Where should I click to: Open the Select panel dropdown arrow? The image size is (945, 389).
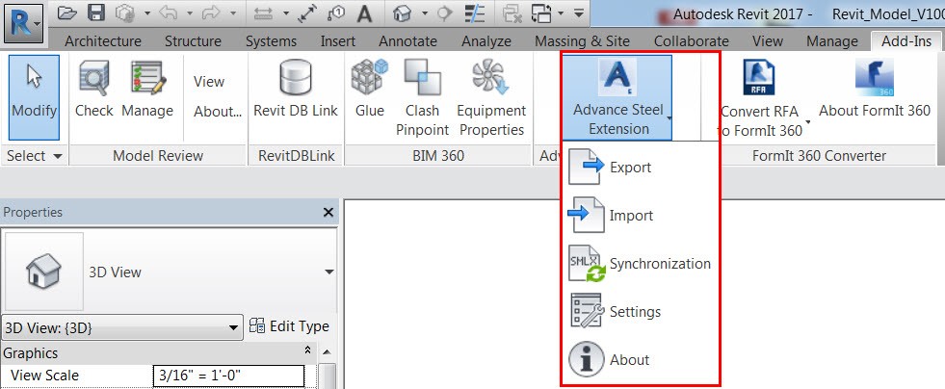[x=58, y=157]
